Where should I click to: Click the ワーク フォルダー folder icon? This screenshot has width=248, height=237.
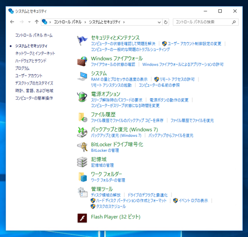coord(82,177)
